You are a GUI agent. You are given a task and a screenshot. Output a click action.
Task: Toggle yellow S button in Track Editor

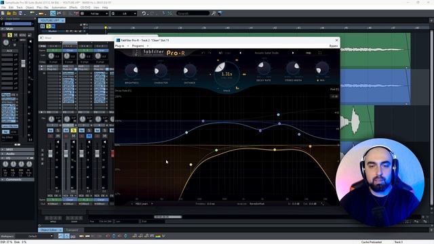9,35
